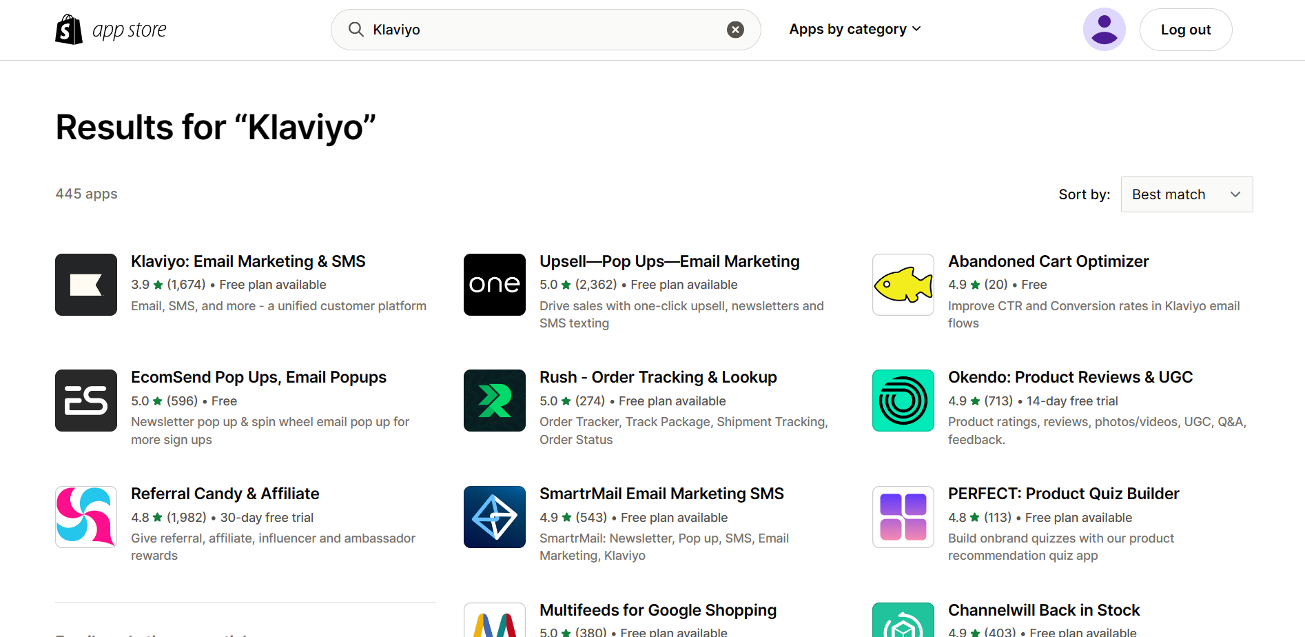
Task: Open the Channelwill Back in Stock icon
Action: pos(903,620)
